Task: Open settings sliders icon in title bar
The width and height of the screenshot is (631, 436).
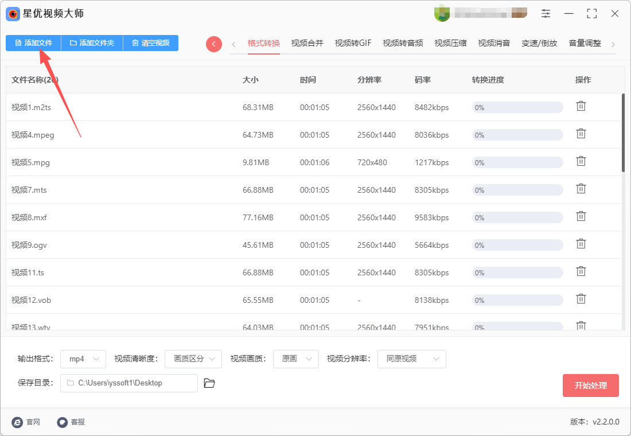Action: (x=546, y=14)
